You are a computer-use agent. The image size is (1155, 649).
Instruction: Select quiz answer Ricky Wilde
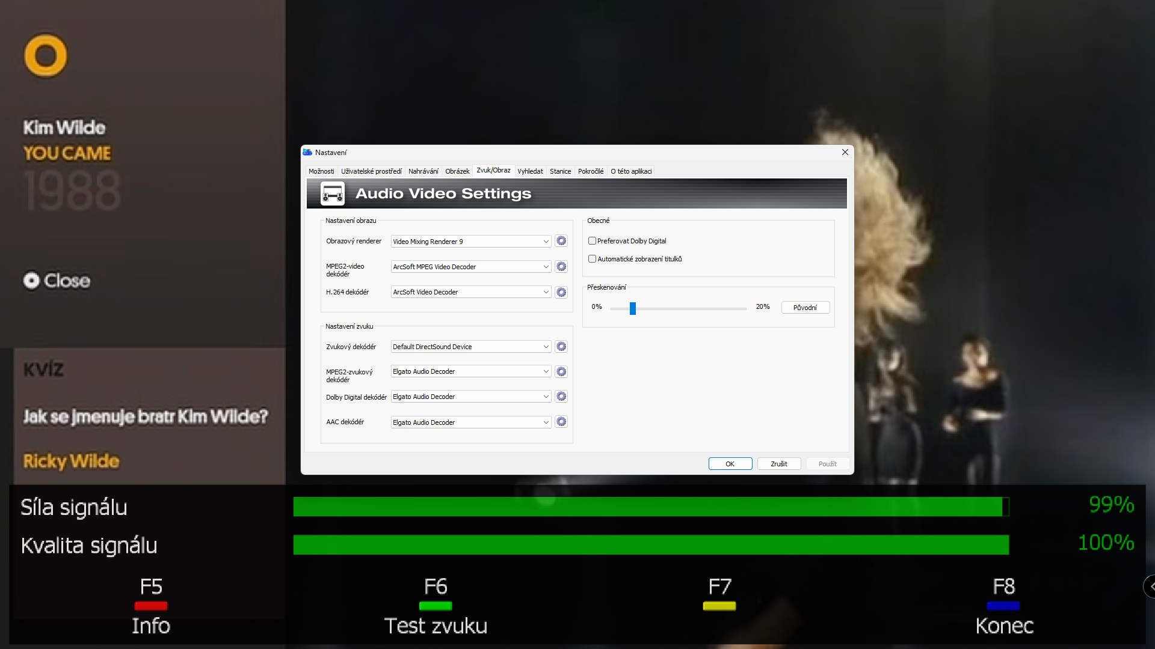71,461
